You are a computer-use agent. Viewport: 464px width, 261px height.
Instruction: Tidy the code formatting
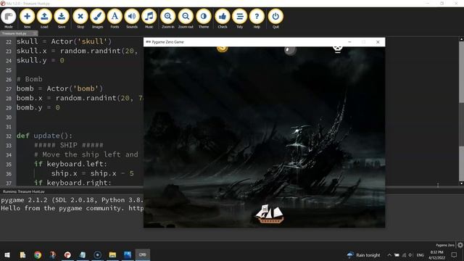point(240,18)
